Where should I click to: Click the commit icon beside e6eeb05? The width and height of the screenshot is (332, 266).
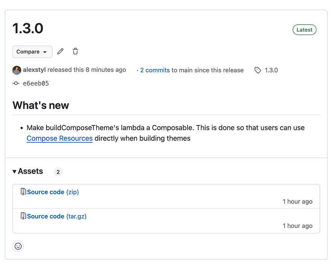pyautogui.click(x=16, y=83)
